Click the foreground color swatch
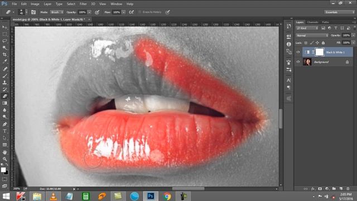357x201 pixels. pyautogui.click(x=3, y=170)
